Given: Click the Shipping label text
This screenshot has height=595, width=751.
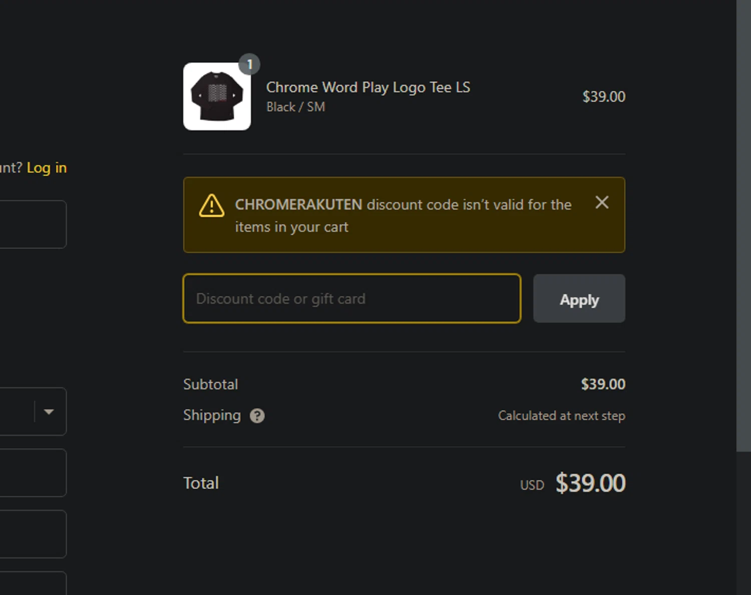Looking at the screenshot, I should (x=212, y=415).
